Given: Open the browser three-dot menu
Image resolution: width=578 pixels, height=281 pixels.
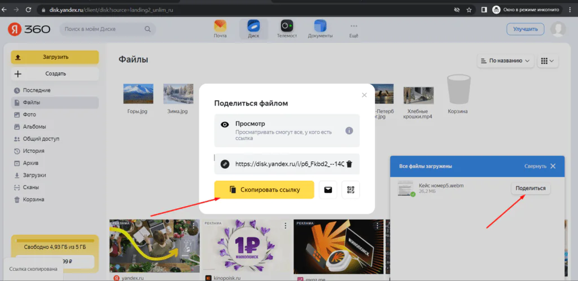Looking at the screenshot, I should coord(570,10).
